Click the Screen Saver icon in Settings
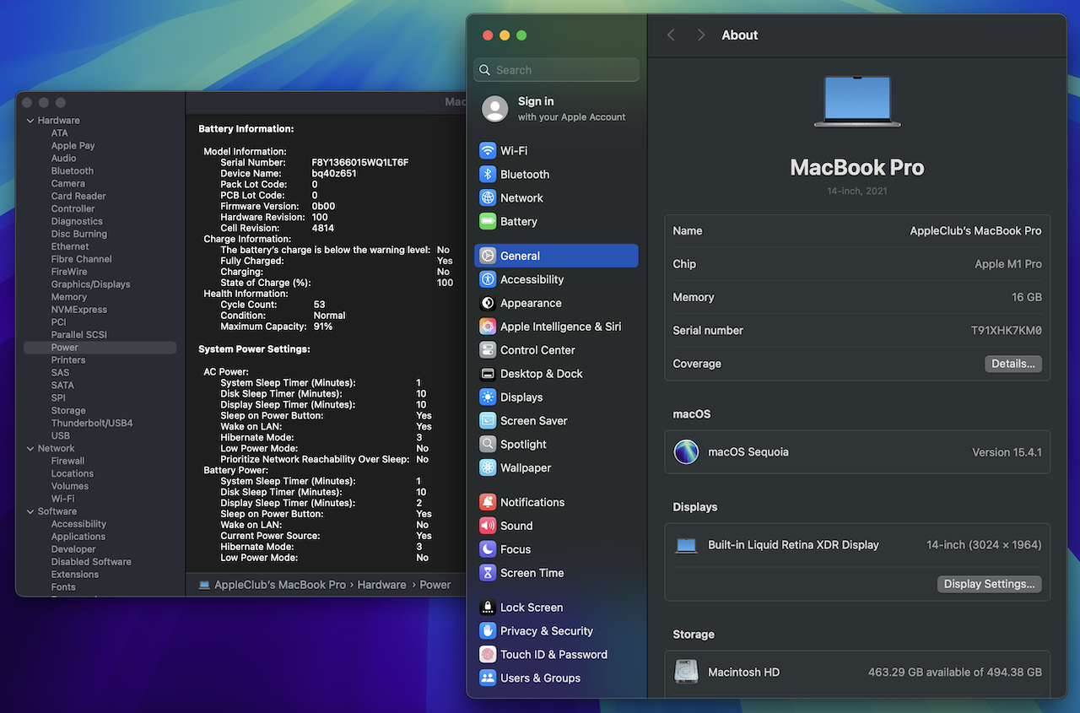 coord(488,421)
